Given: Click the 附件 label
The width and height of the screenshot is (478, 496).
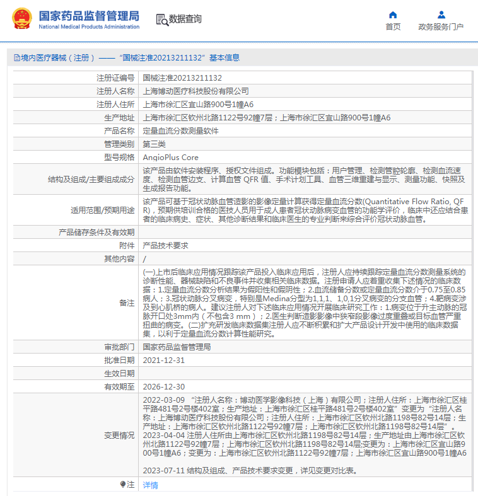Looking at the screenshot, I should [x=127, y=245].
